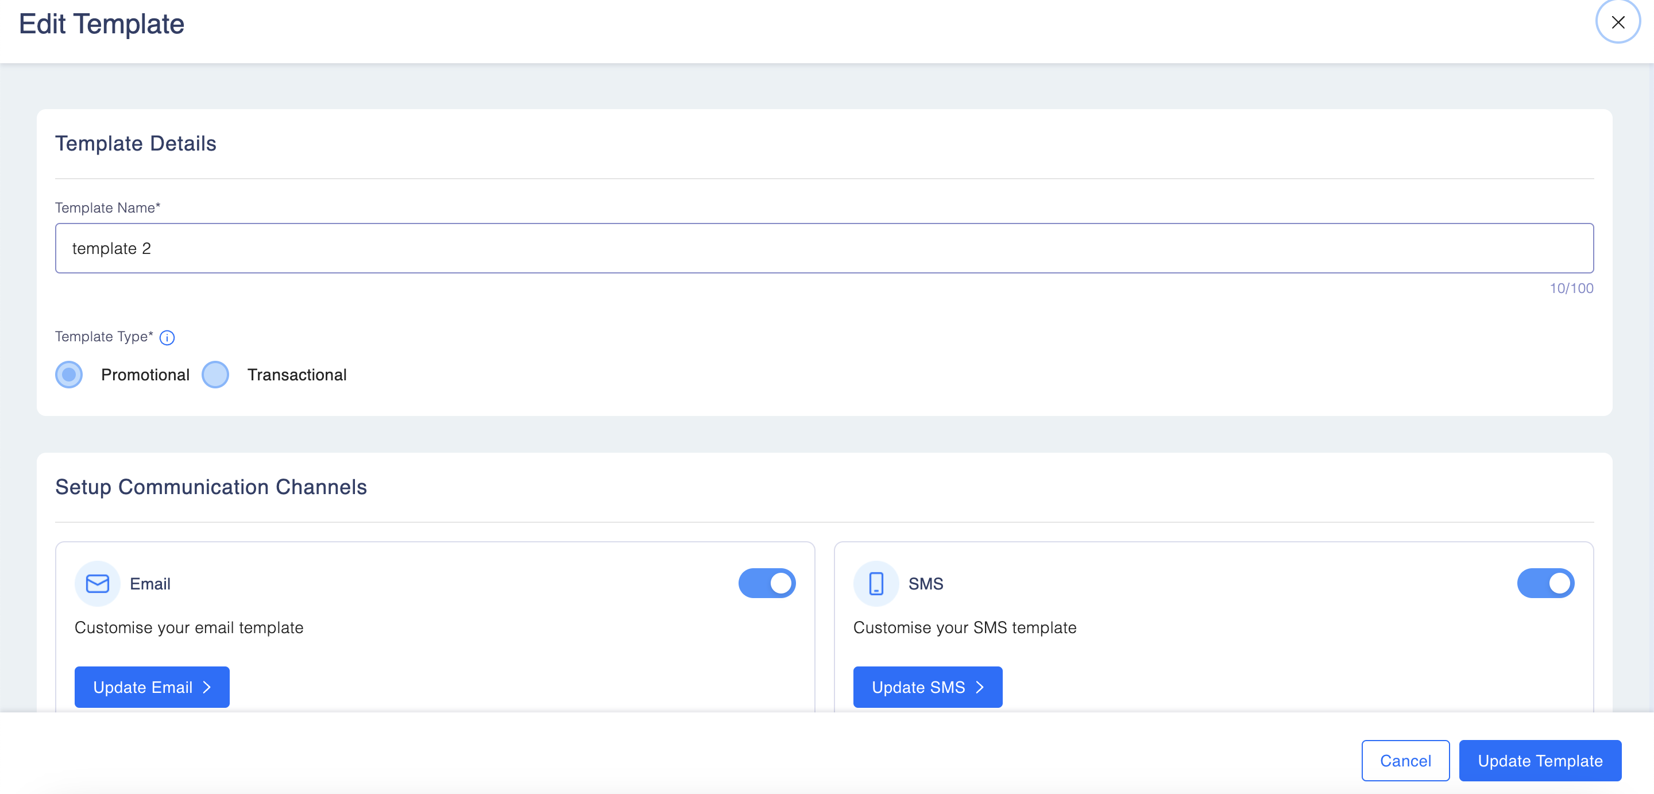Select the Promotional radio button
Screen dimensions: 1654x794
point(69,375)
